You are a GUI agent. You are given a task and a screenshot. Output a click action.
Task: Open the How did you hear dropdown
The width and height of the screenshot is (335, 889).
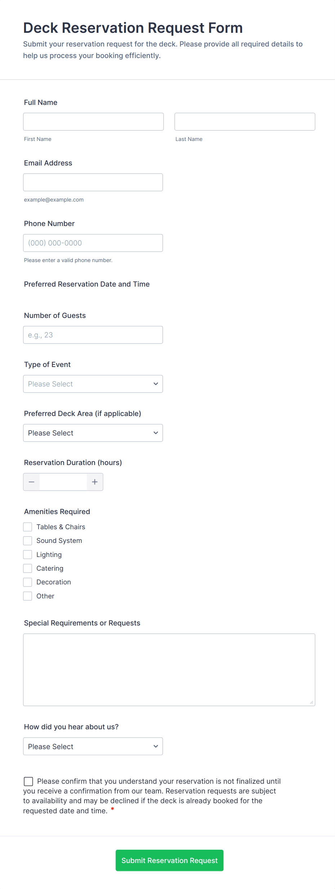coord(93,747)
